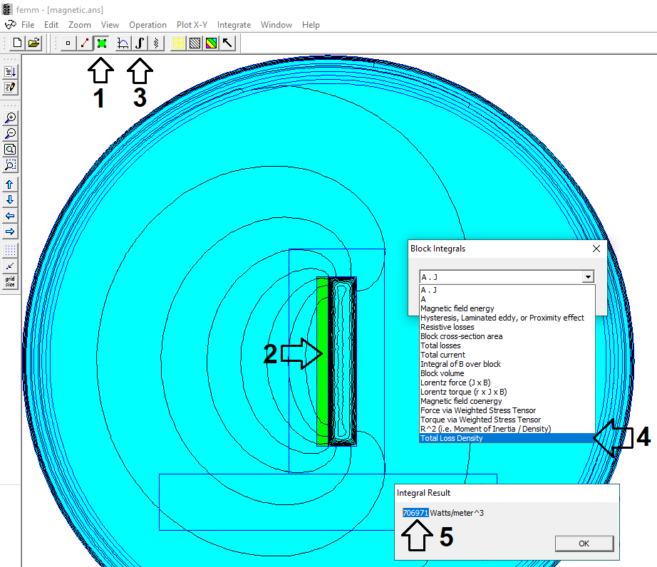657x567 pixels.
Task: Click the zoom in magnifier icon
Action: point(10,118)
